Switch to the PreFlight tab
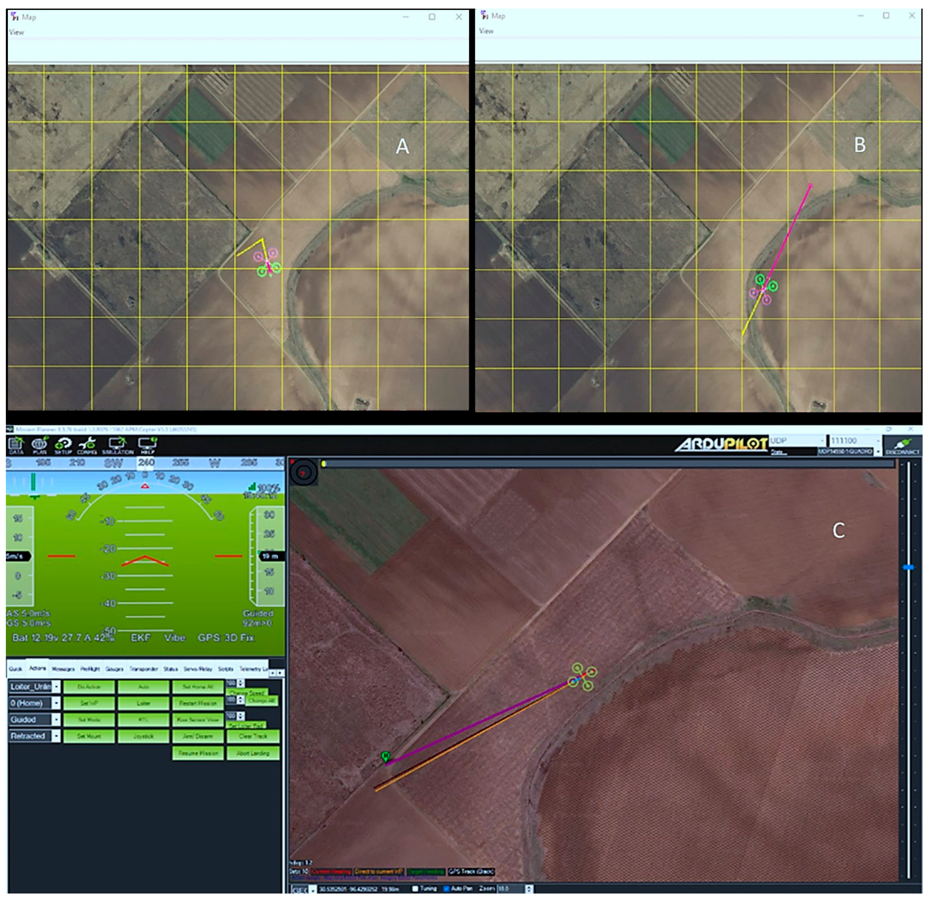 (90, 669)
